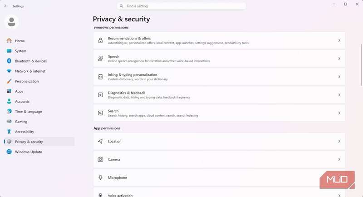Click the Location arrow icon
363x197 pixels.
click(x=100, y=141)
